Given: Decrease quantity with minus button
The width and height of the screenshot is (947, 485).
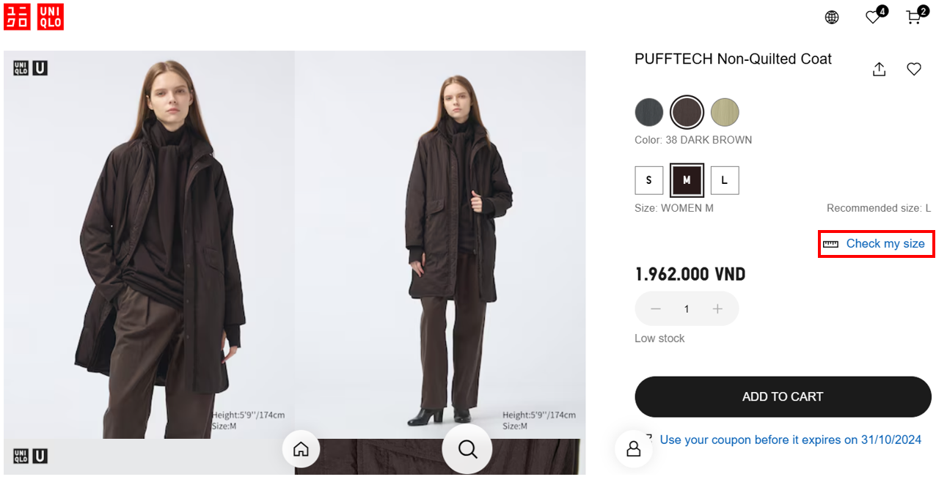Looking at the screenshot, I should (x=656, y=309).
